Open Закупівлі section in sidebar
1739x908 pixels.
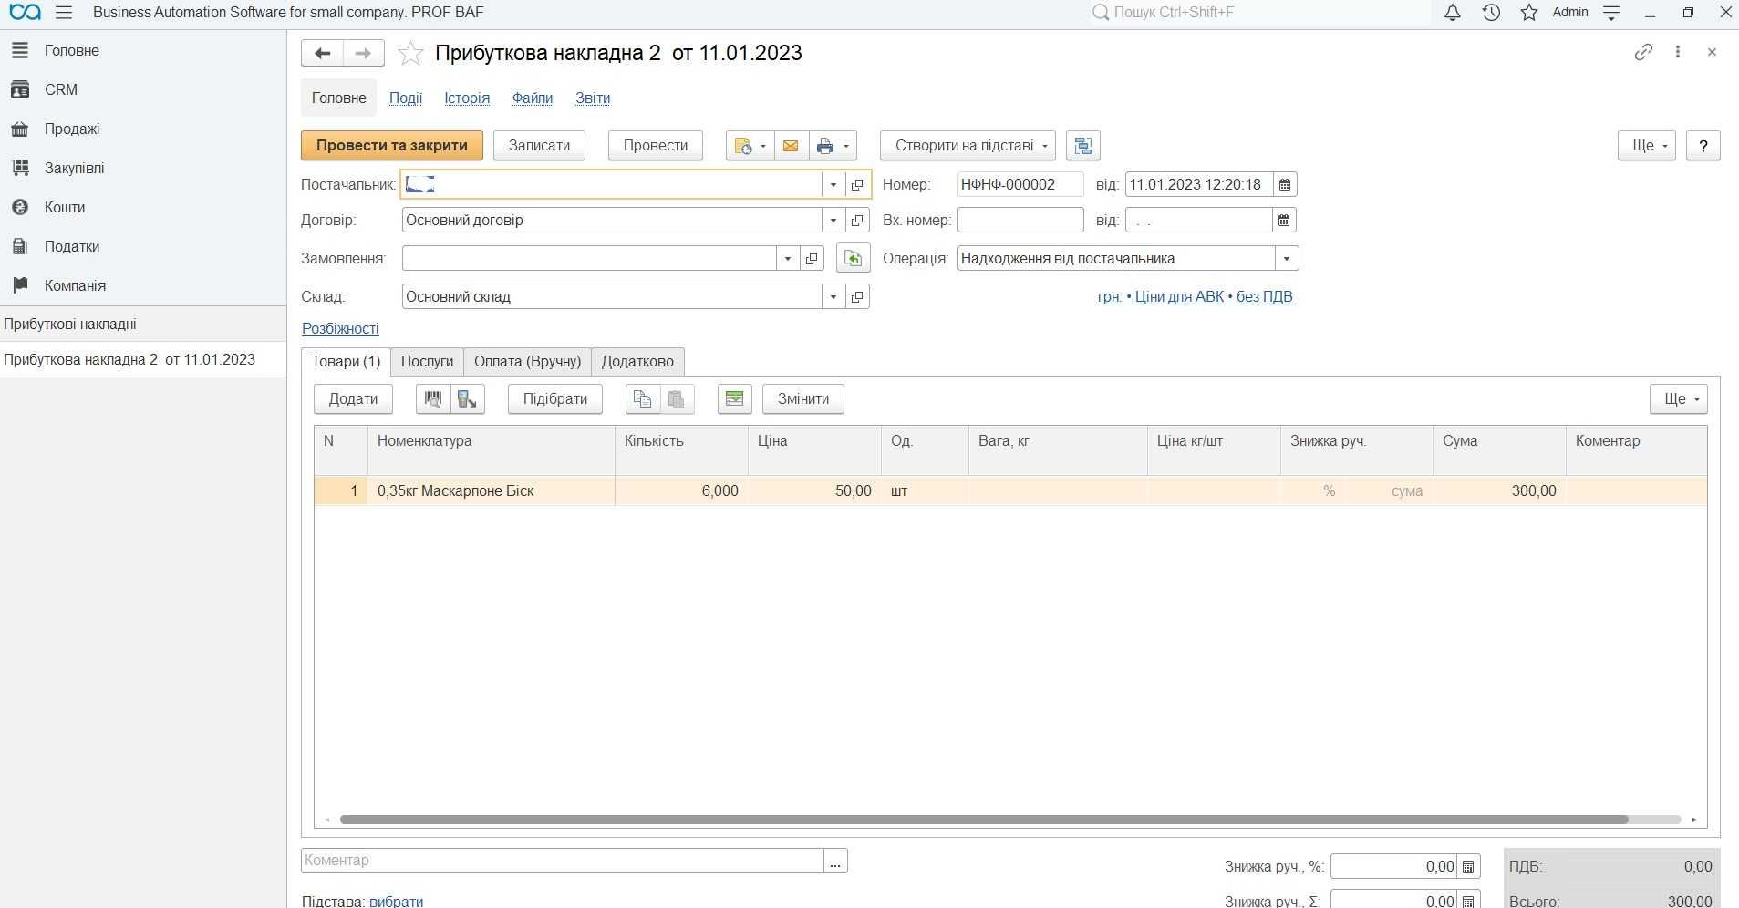click(75, 168)
